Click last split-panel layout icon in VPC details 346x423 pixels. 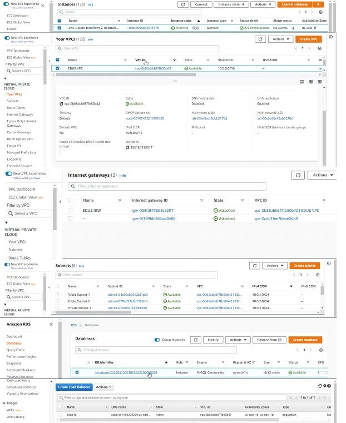319,82
